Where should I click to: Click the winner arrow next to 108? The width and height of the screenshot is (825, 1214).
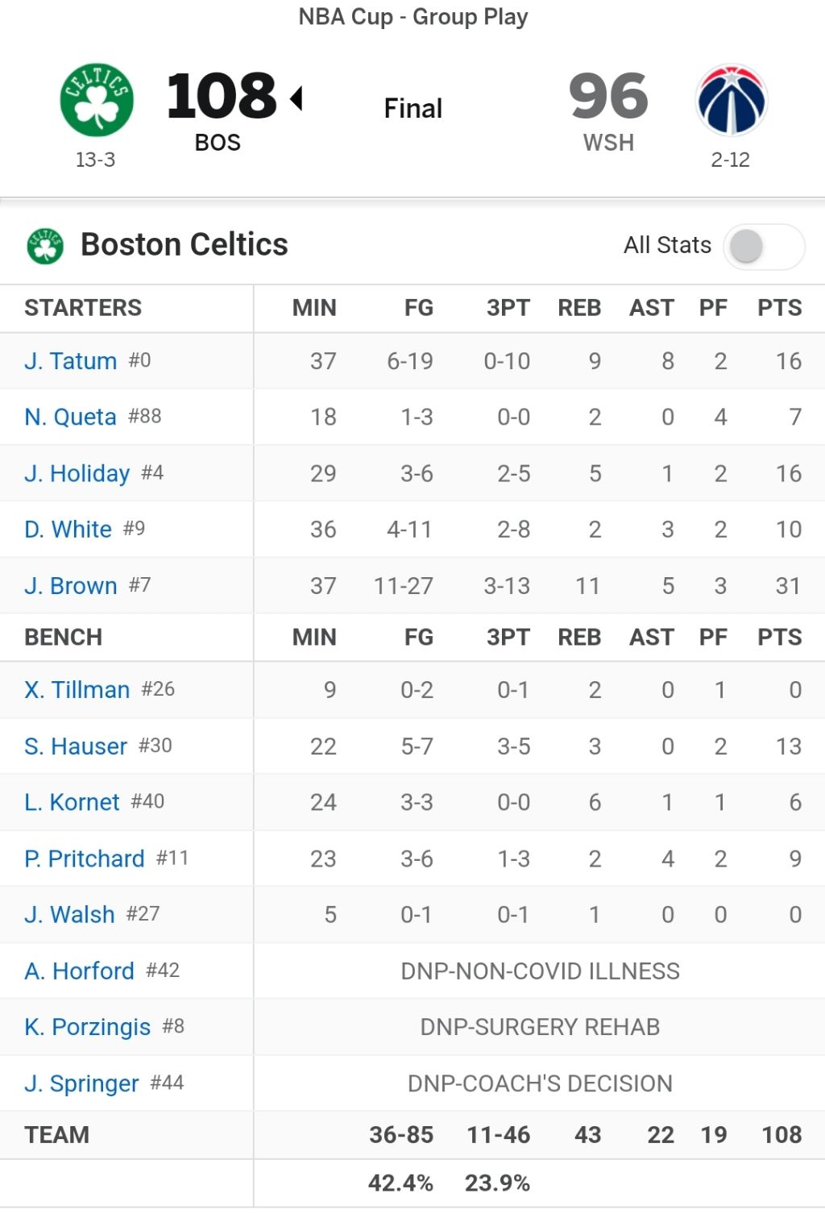(296, 98)
